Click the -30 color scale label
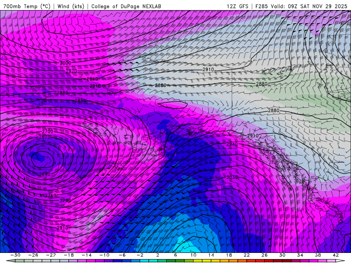The image size is (351, 263). (x=15, y=255)
